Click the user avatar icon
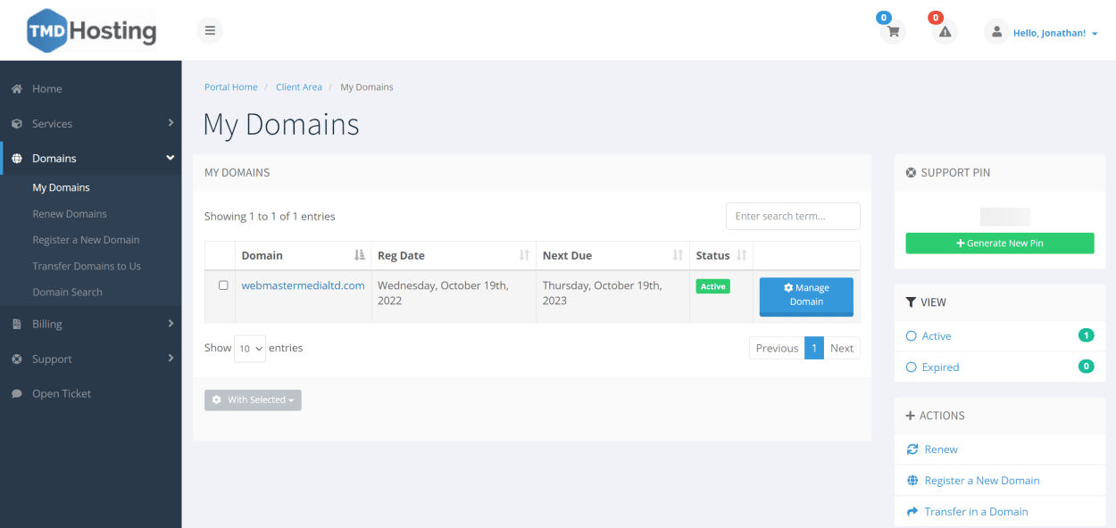 [x=996, y=32]
